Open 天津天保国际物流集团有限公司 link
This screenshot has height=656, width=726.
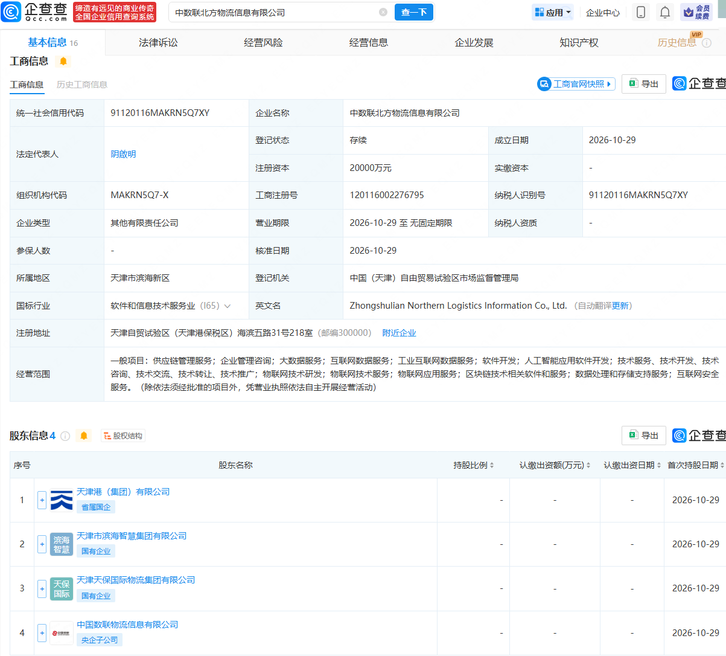click(x=136, y=580)
